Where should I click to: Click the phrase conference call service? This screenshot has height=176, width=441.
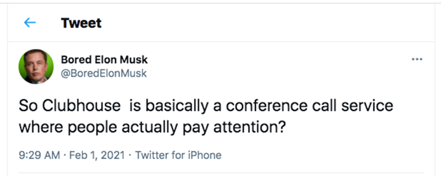click(x=310, y=106)
